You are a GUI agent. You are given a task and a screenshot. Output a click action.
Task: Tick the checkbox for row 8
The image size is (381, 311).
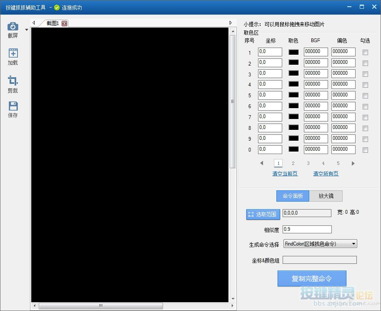tap(365, 128)
